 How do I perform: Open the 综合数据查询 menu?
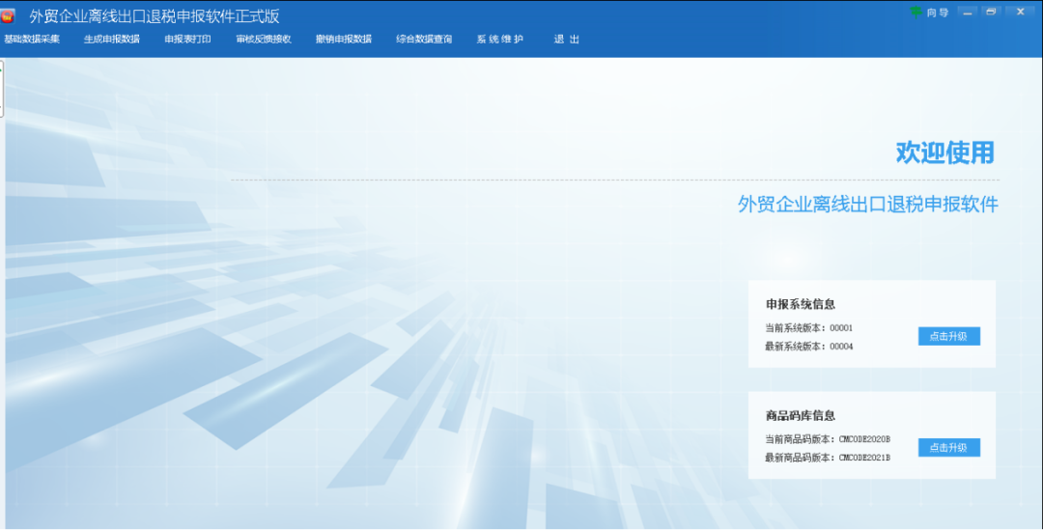click(x=424, y=40)
